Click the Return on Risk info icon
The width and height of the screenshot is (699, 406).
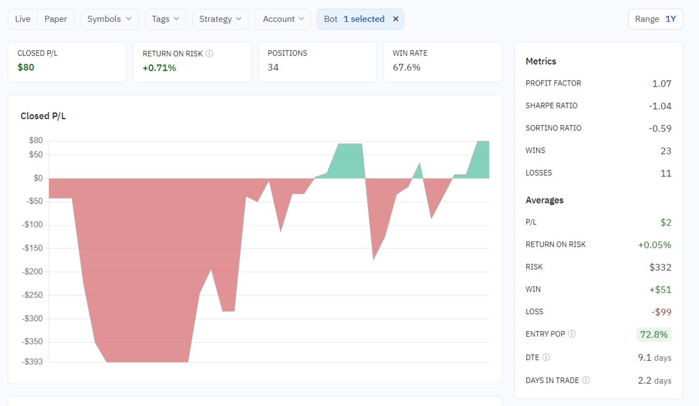210,54
